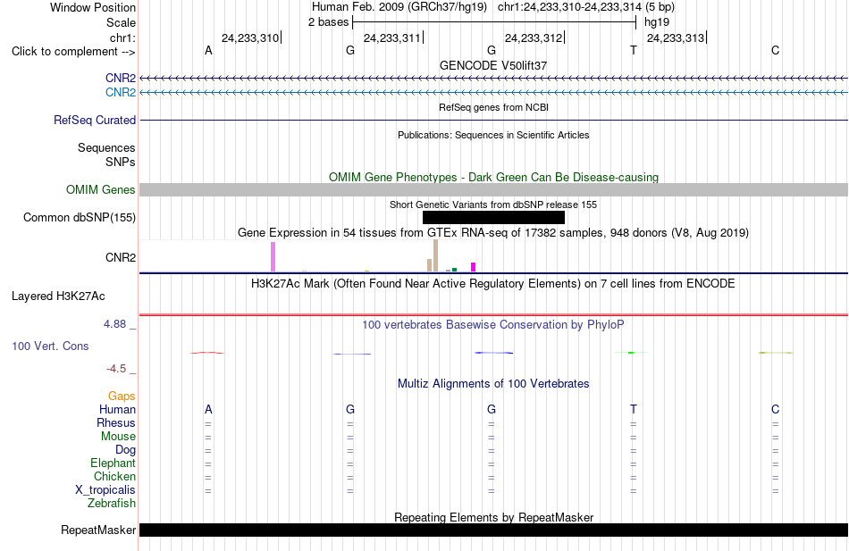
Task: Click the -4.5 PhyloP lower limit
Action: tap(116, 369)
